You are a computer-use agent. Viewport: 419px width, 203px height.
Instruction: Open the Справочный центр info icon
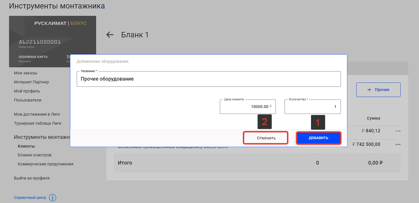(53, 198)
